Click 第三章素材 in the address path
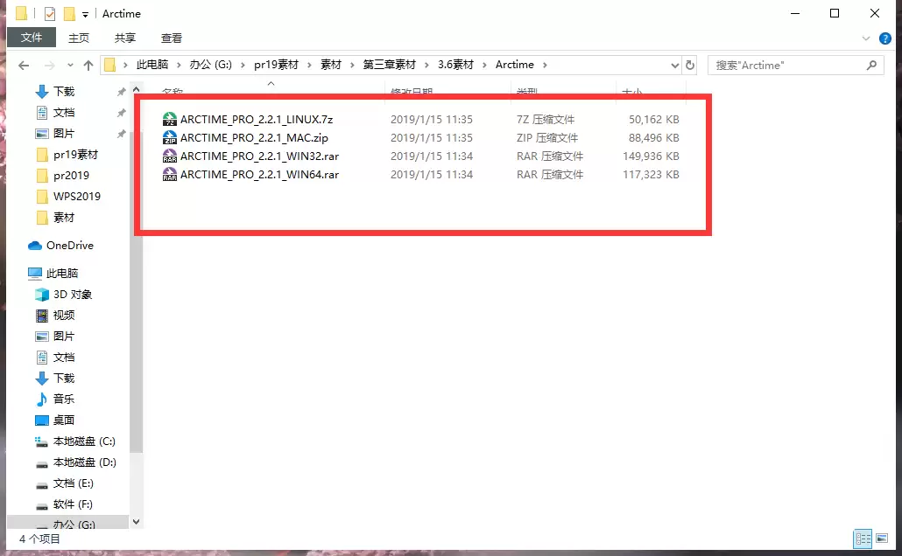The image size is (902, 556). click(389, 65)
